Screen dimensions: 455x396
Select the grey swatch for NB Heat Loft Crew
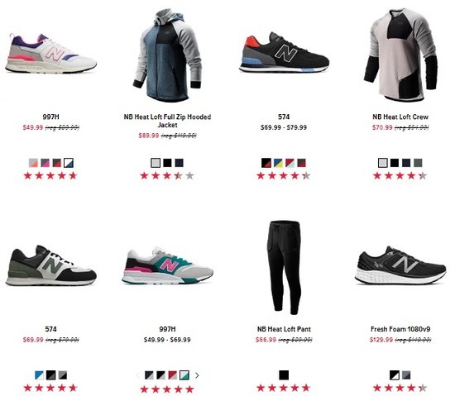[x=418, y=163]
